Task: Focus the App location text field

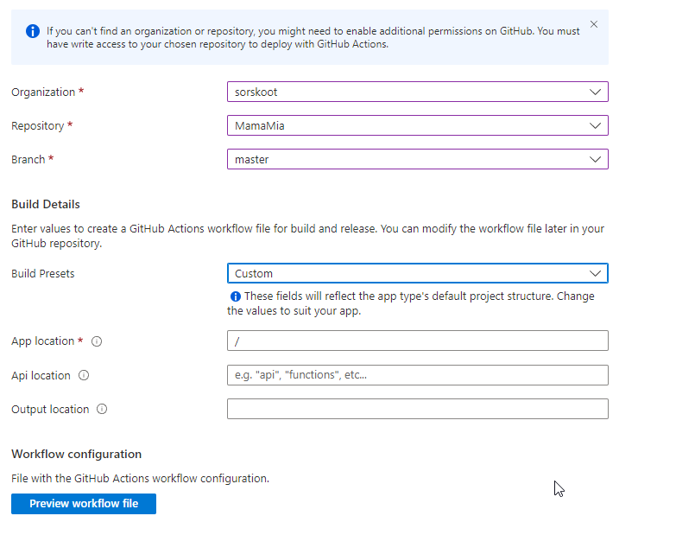Action: coord(417,341)
